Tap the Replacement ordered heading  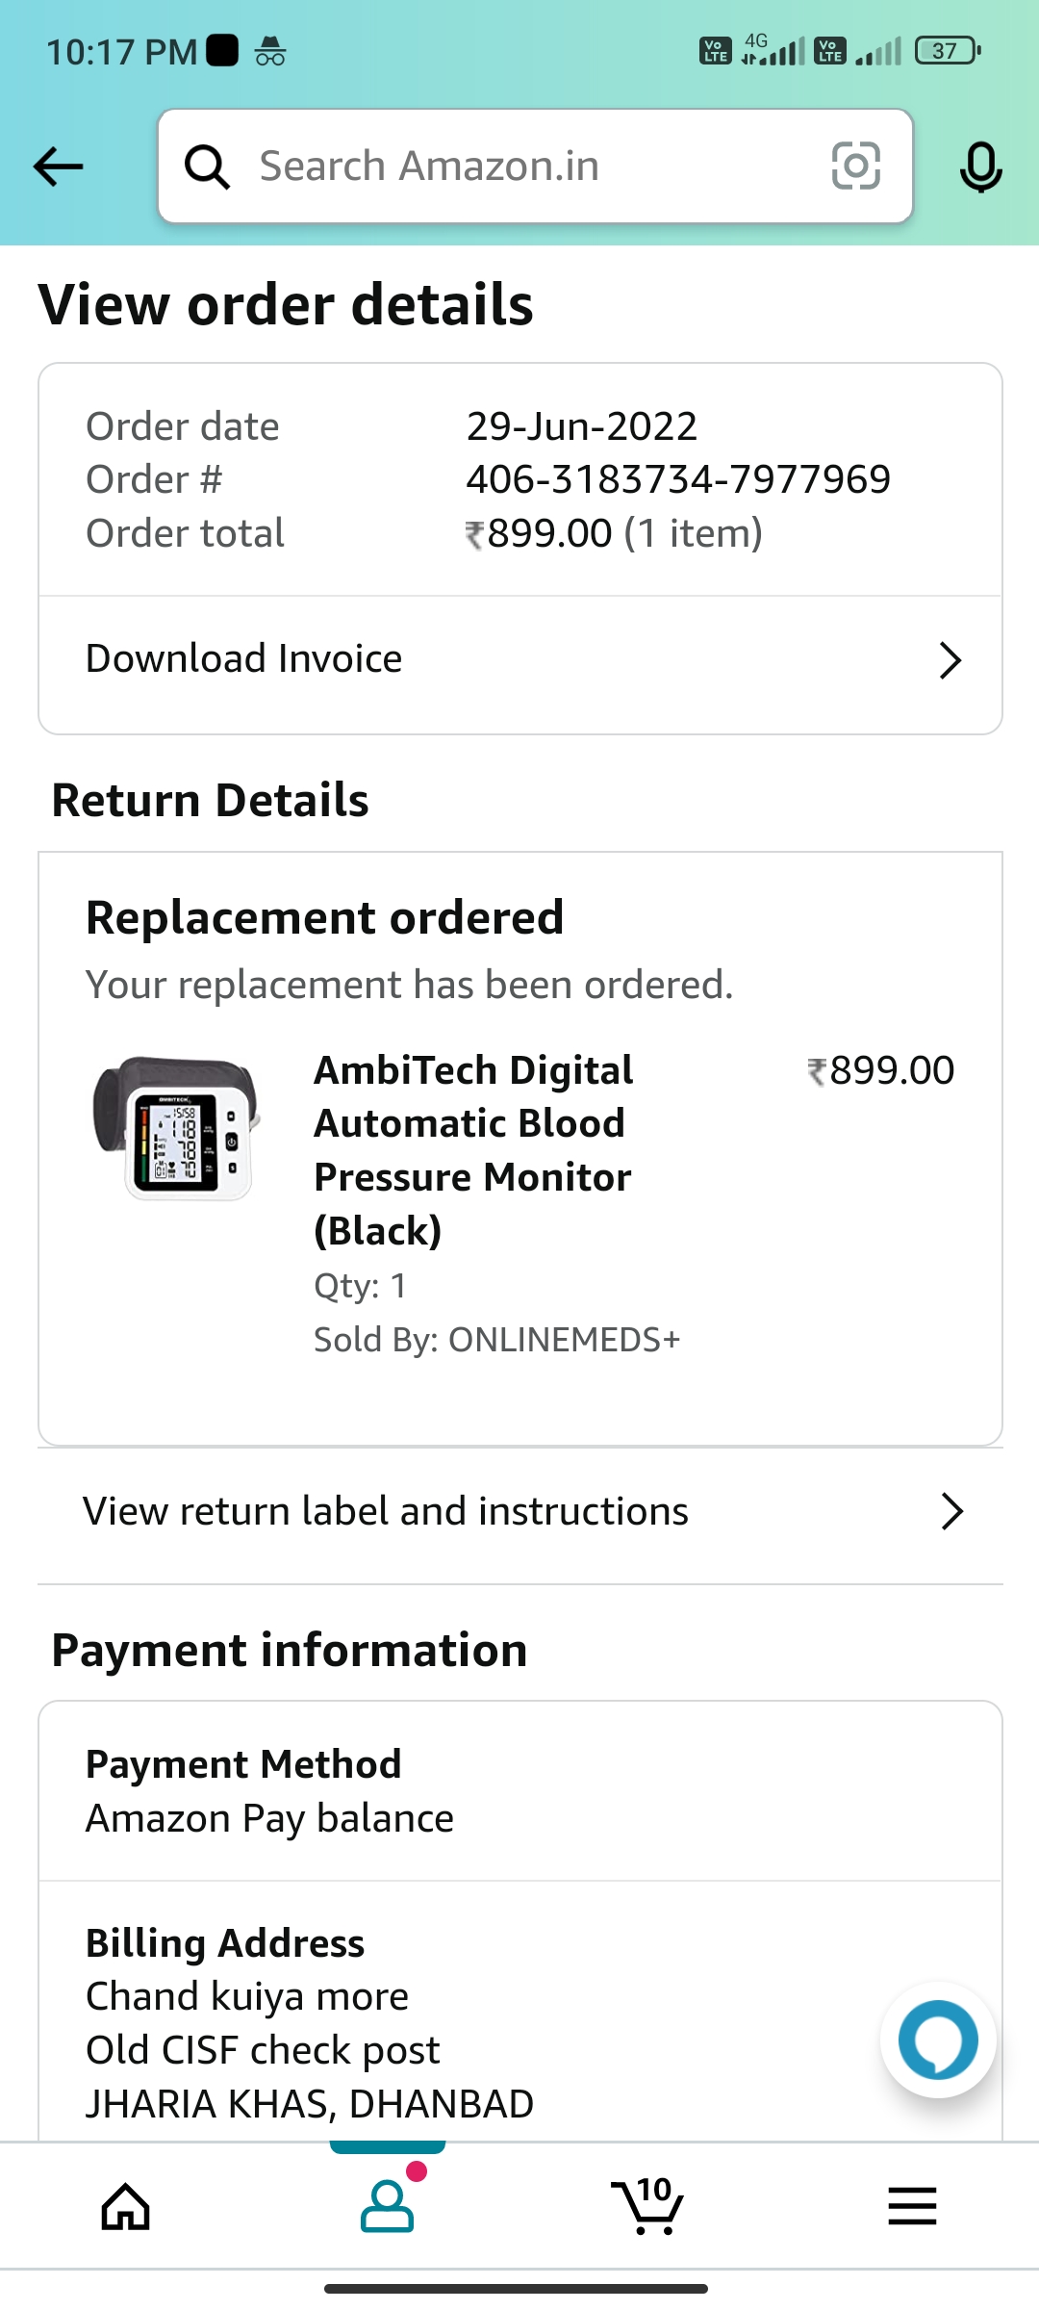[x=324, y=917]
